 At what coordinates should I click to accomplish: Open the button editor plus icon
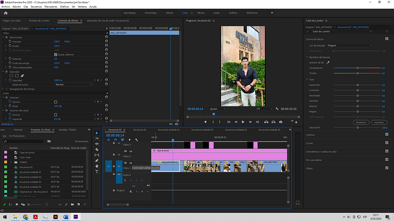click(x=296, y=122)
